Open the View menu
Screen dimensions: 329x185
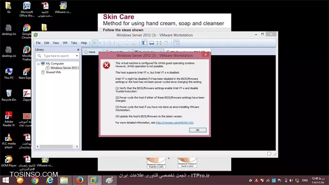point(56,43)
